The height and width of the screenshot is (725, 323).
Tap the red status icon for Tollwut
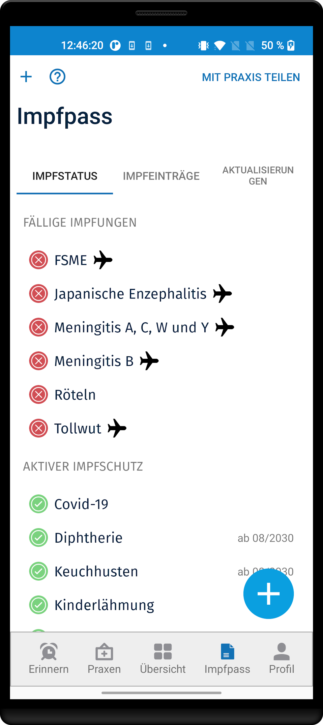38,428
